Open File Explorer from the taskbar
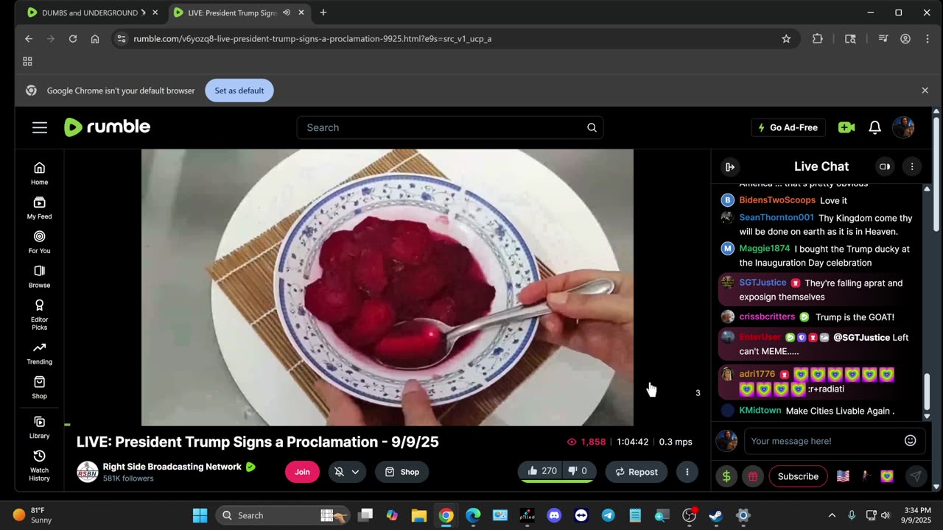Screen dimensions: 943x530 (x=418, y=515)
